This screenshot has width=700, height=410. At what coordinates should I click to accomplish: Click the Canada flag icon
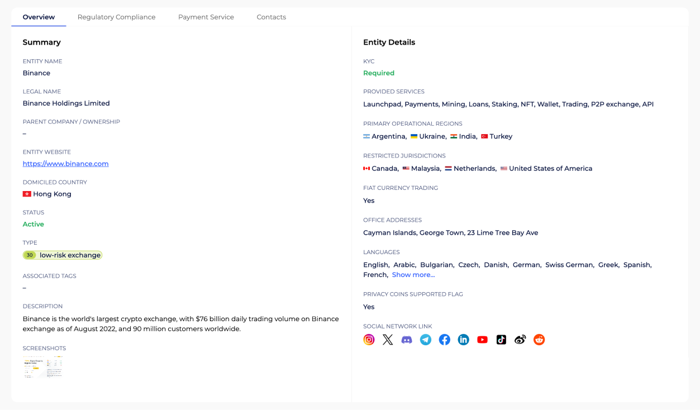tap(366, 169)
